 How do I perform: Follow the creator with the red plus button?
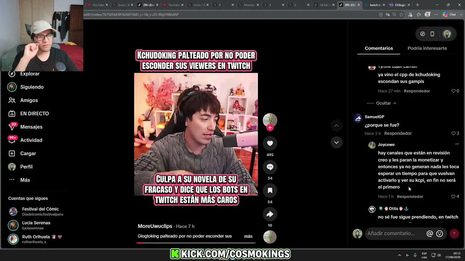[270, 128]
